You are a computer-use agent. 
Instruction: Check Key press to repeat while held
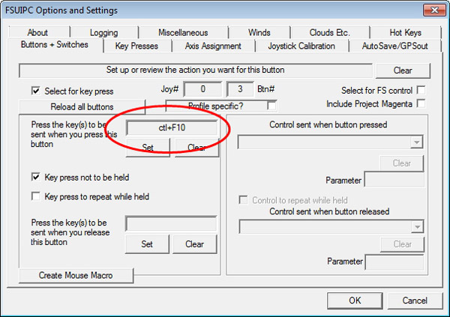(35, 196)
